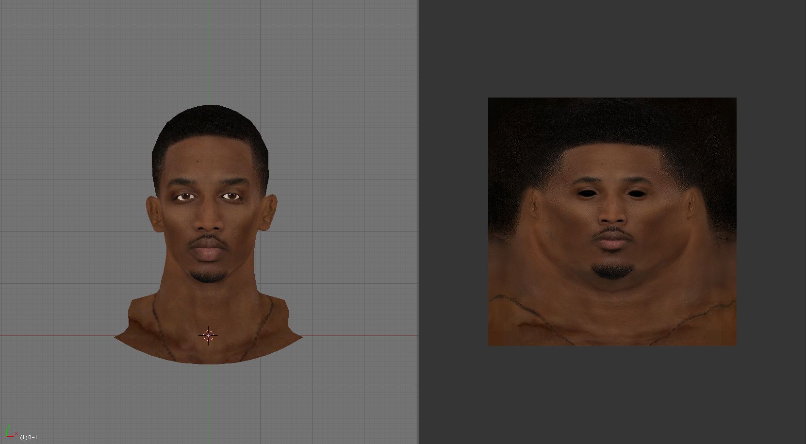Click the 3D model's eye on the right side
Image resolution: width=806 pixels, height=444 pixels.
point(231,196)
